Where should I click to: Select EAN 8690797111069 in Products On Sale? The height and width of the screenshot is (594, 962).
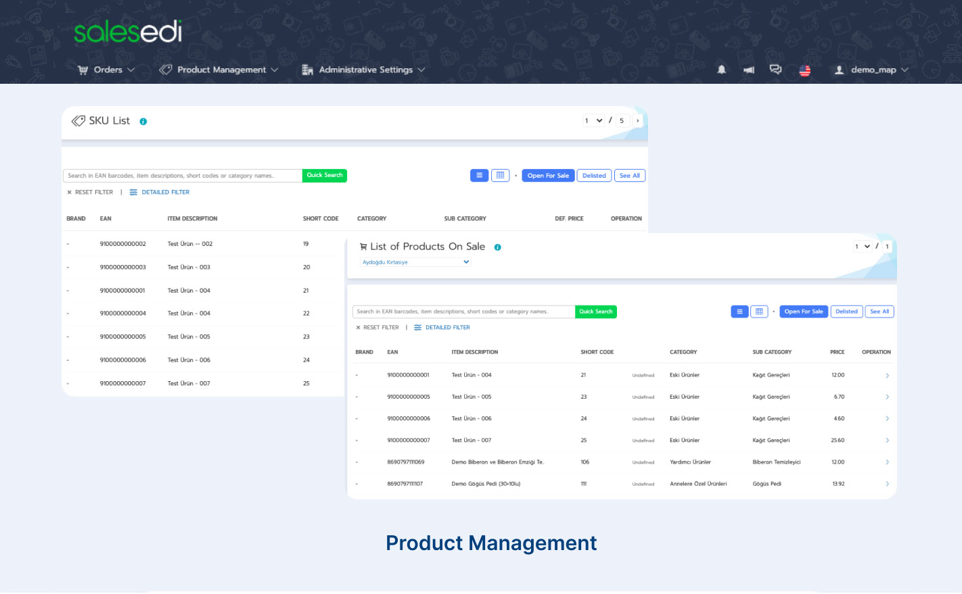pos(406,462)
